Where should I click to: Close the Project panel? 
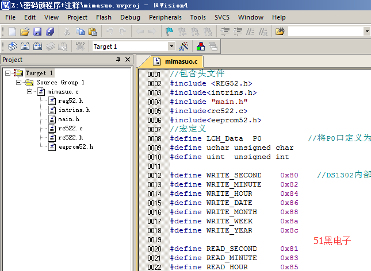(x=128, y=60)
